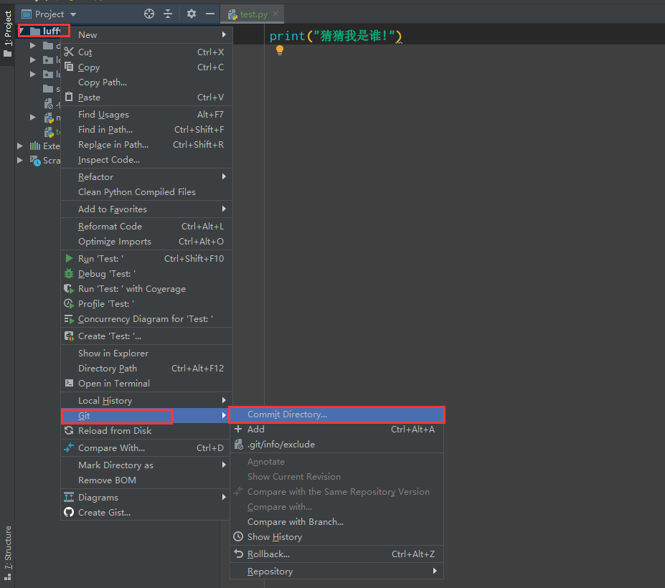
Task: Click the collapse all icon in Project panel
Action: pos(168,14)
